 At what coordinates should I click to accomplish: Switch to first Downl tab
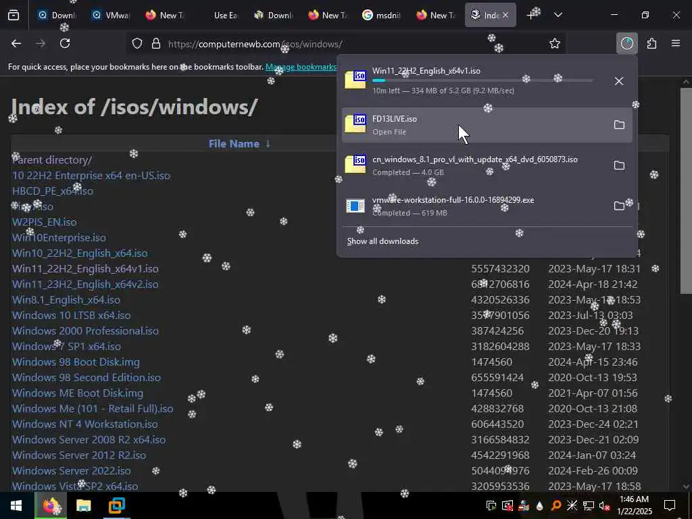57,16
